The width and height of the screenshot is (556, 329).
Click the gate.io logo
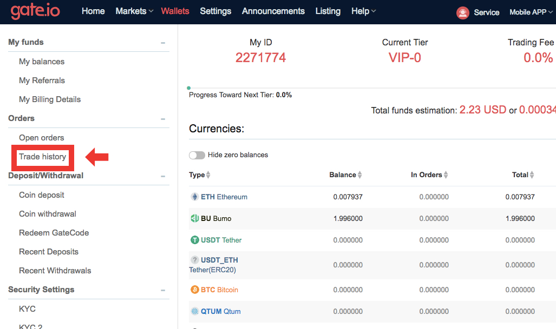[x=35, y=11]
